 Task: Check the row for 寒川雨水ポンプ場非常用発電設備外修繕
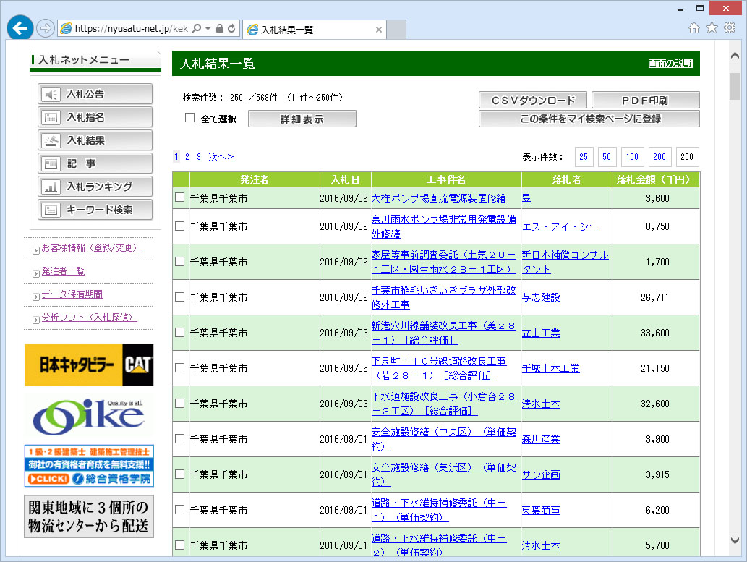pos(179,226)
